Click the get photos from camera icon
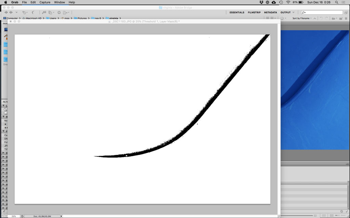This screenshot has height=218, width=350. 44,13
